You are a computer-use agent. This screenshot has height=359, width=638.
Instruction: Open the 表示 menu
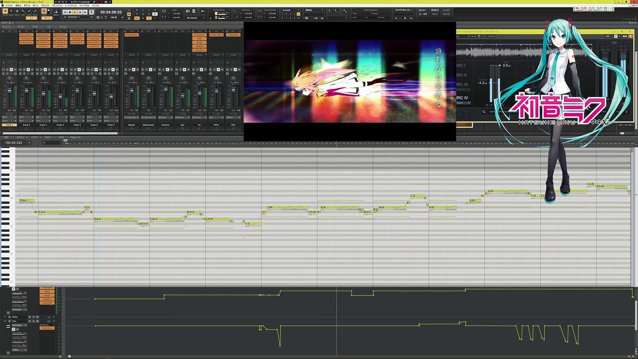point(27,5)
